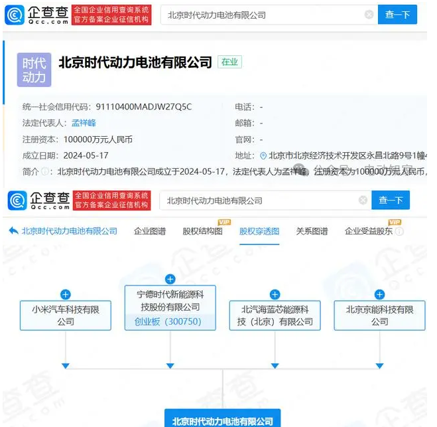
Task: Click the blue 北京时代动力电池有限公司 root node
Action: [x=222, y=418]
